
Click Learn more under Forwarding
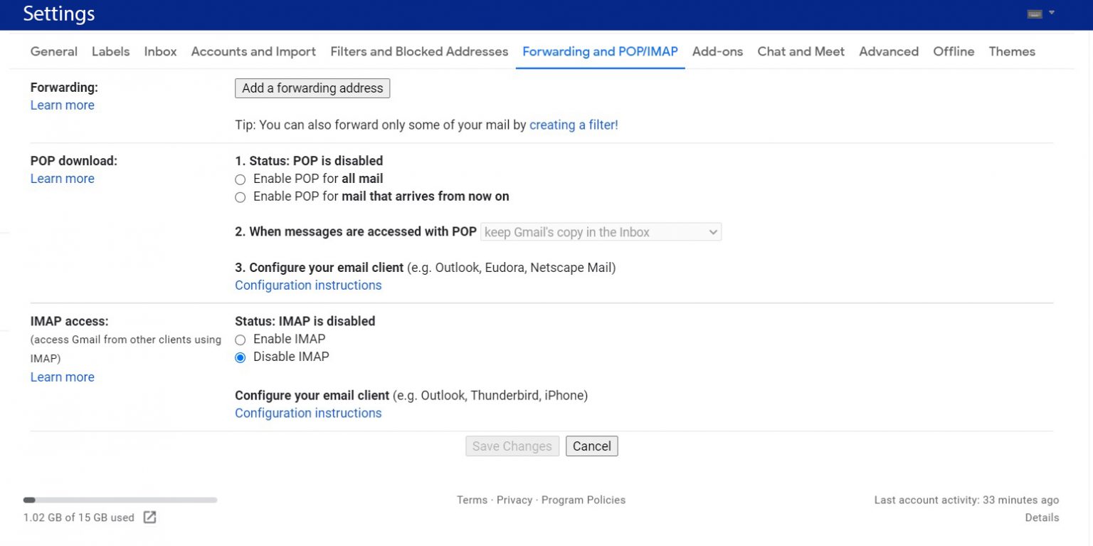pyautogui.click(x=62, y=105)
